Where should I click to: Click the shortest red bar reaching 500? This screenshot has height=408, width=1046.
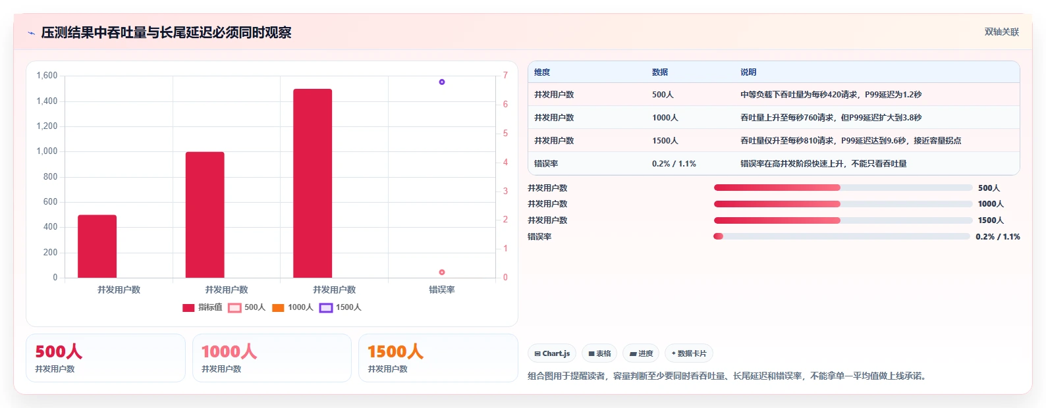point(97,246)
